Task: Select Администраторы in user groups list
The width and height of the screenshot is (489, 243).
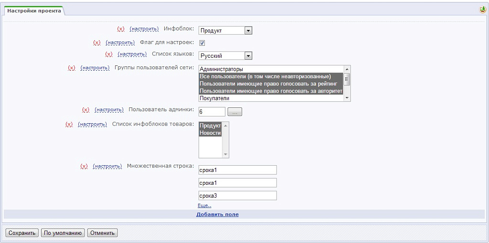Action: pyautogui.click(x=271, y=69)
